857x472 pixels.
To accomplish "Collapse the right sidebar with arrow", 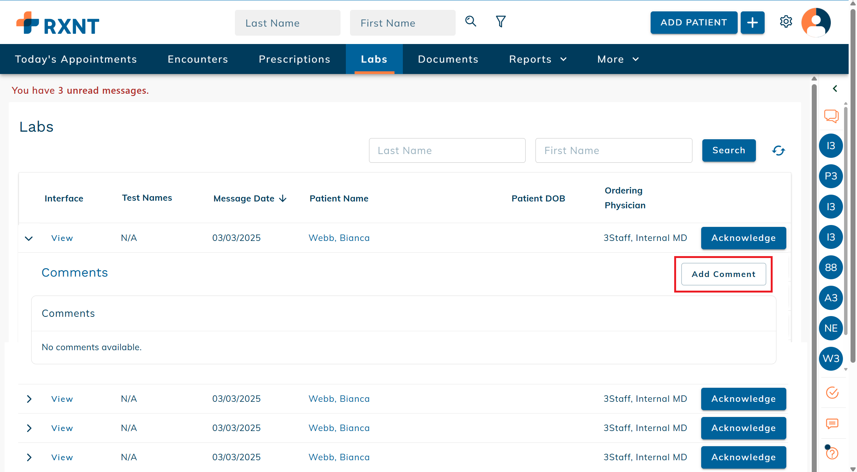I will pos(835,88).
